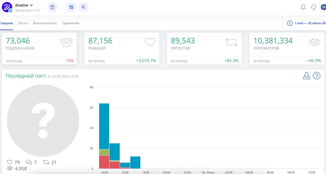The image size is (326, 174).
Task: Click the 73,046 Подписчиков card
Action: pos(39,48)
